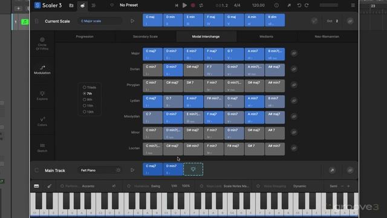Open Circle Of Fifths sidebar panel
The width and height of the screenshot is (387, 218).
click(42, 44)
